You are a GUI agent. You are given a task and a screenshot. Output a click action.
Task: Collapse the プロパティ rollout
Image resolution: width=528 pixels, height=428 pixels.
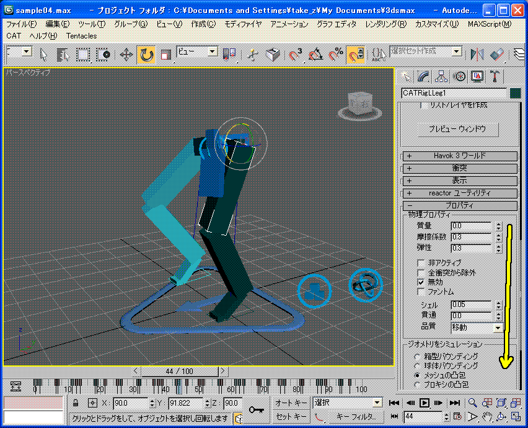(x=460, y=206)
